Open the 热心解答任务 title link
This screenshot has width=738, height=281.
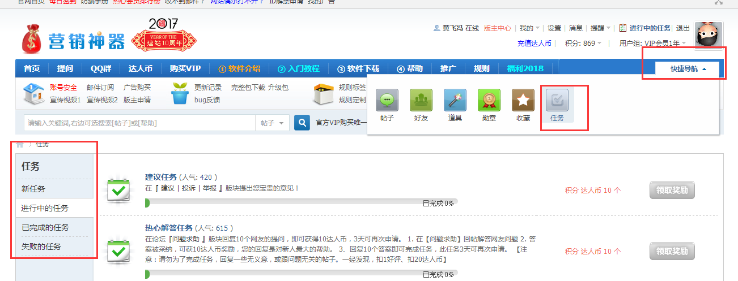(x=168, y=228)
